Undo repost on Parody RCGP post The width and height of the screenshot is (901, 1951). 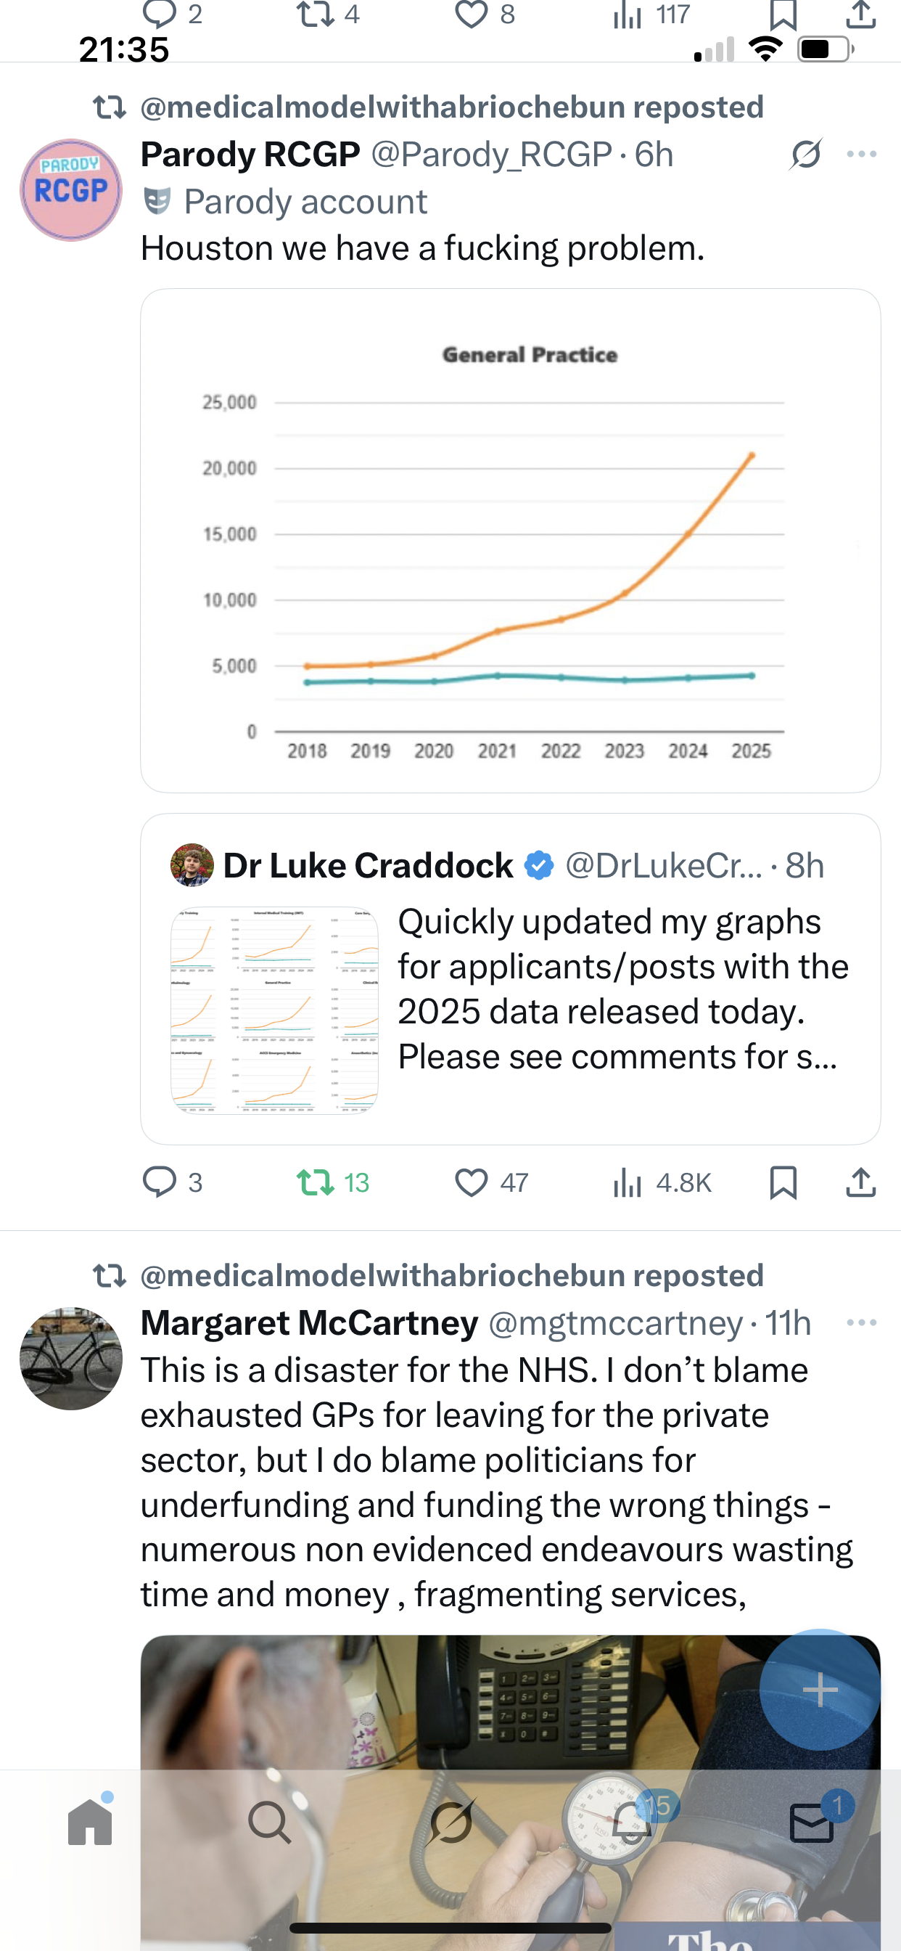coord(315,1182)
